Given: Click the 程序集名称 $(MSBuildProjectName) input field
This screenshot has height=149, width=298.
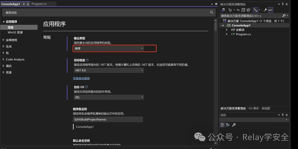Looking at the screenshot, I should pyautogui.click(x=108, y=120).
